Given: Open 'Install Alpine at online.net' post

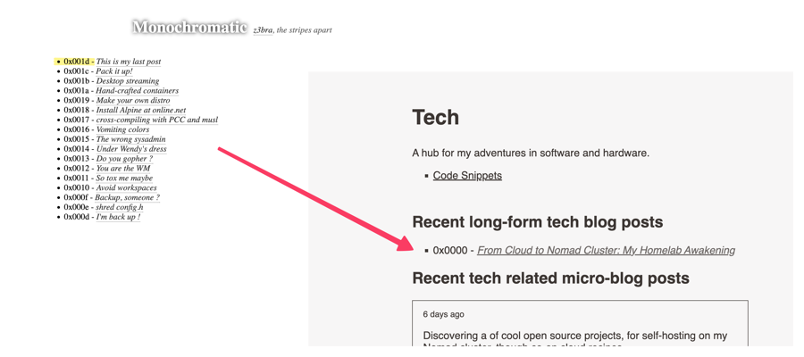Looking at the screenshot, I should coord(141,110).
